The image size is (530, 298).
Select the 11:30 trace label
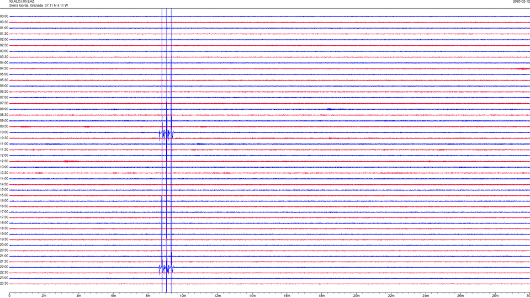4,150
